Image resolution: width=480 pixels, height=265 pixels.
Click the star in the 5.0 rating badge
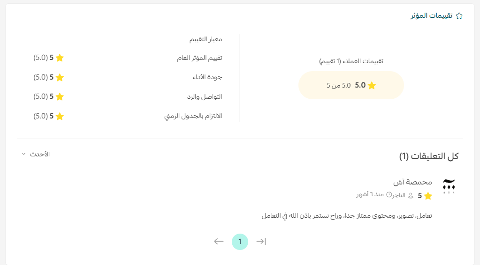coord(372,85)
